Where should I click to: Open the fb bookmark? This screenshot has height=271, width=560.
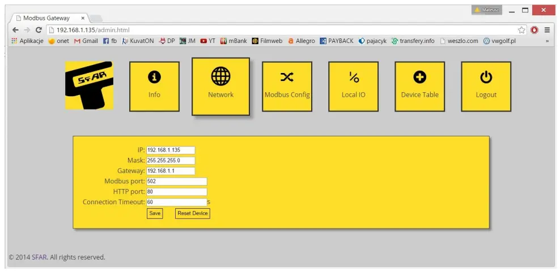110,41
